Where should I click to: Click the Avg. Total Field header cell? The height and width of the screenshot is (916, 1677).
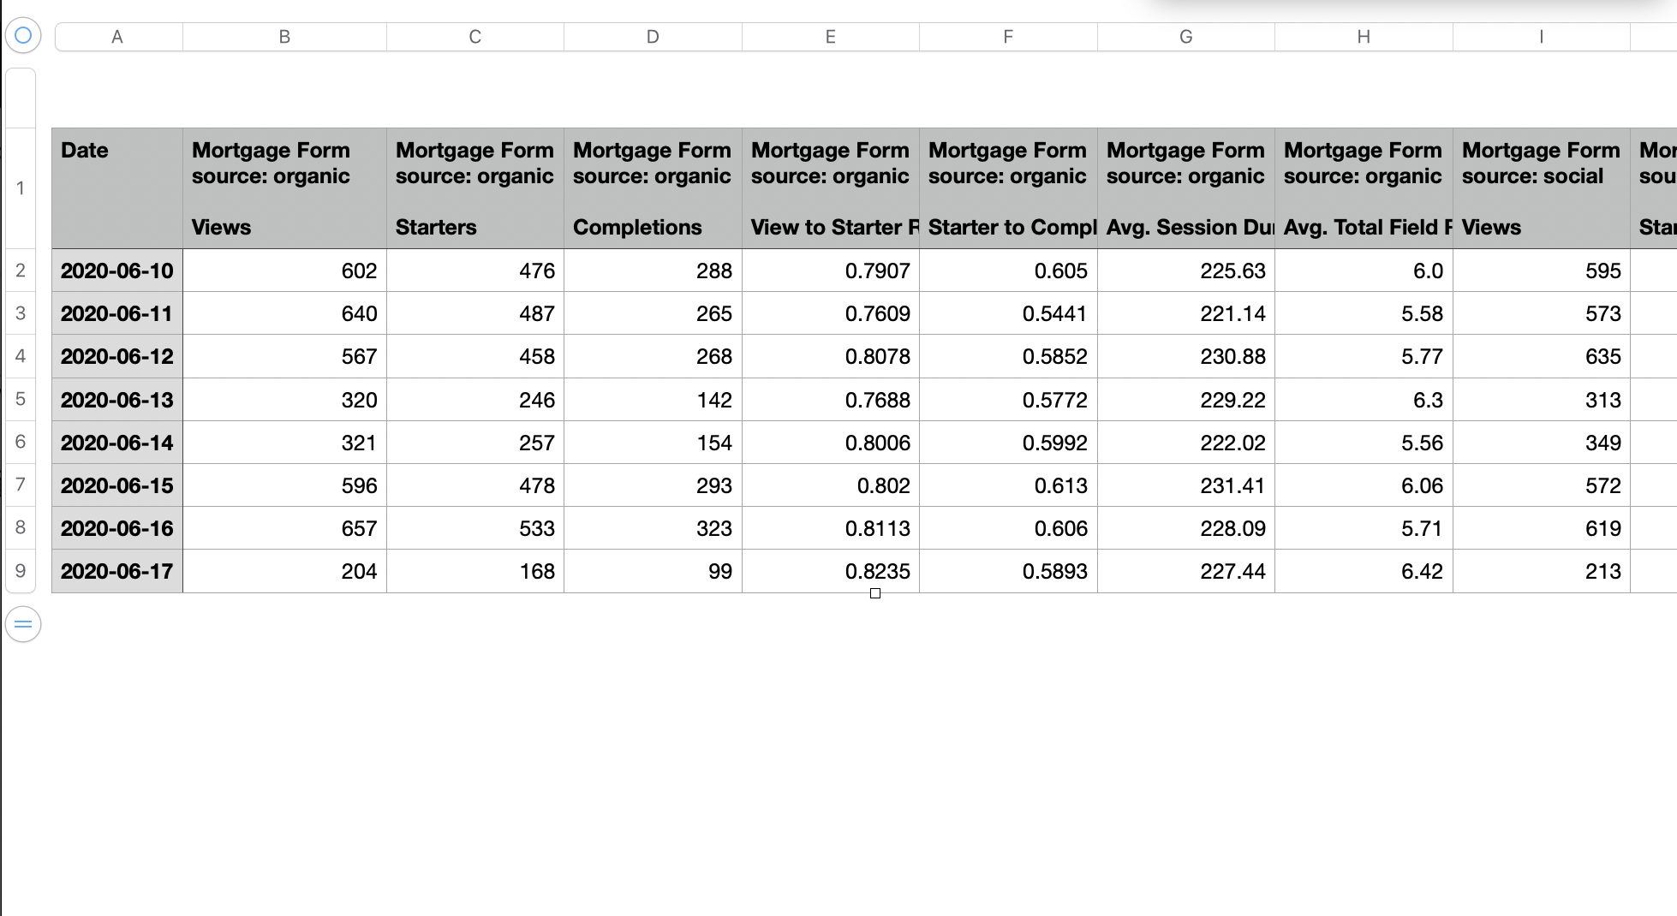click(x=1364, y=188)
